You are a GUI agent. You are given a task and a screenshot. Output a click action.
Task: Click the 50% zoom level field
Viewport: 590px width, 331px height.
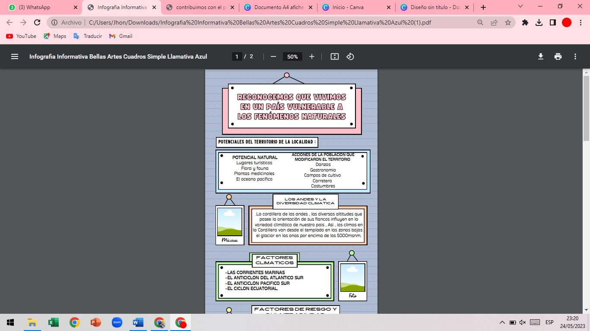(292, 56)
